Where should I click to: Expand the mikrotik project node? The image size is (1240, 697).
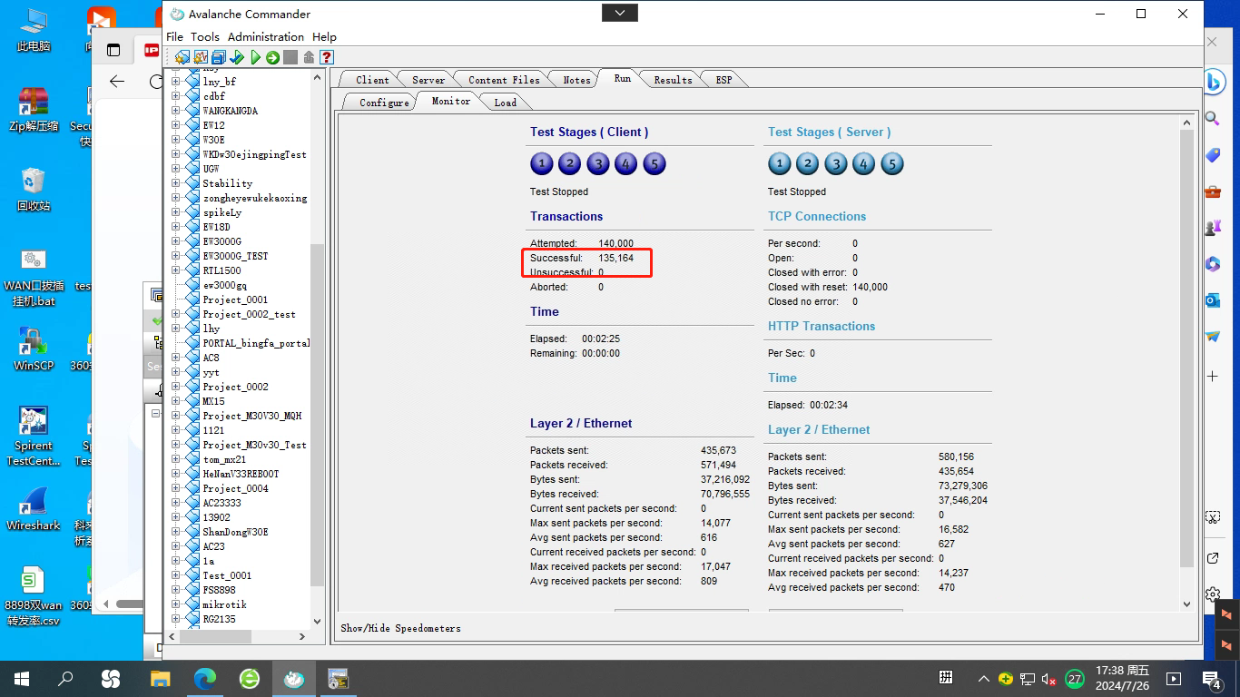click(175, 604)
